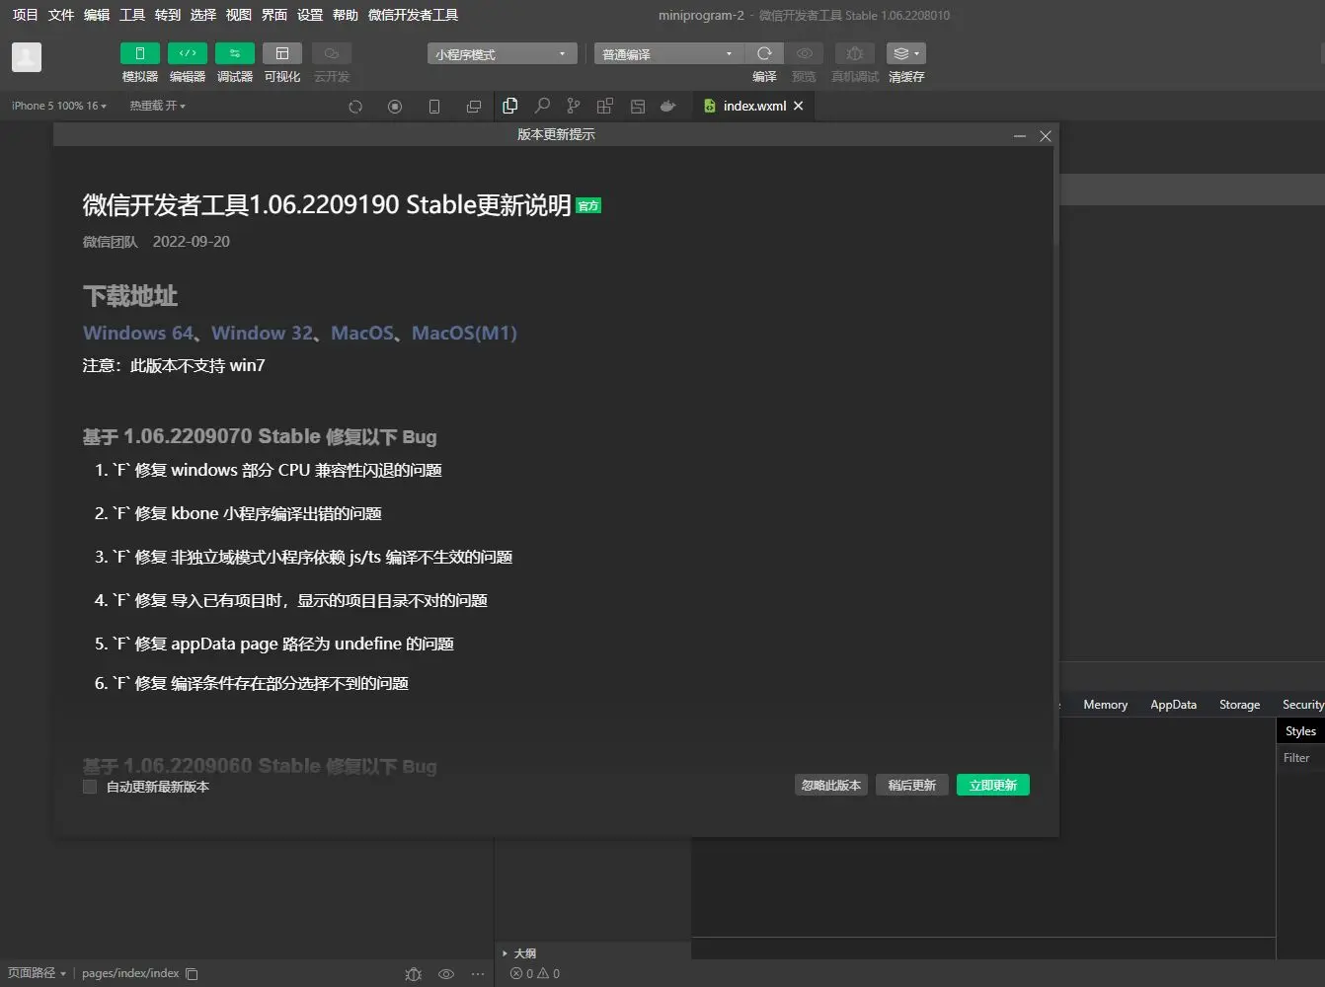Open the 热重载 hot reload dropdown
1325x987 pixels.
click(x=158, y=106)
